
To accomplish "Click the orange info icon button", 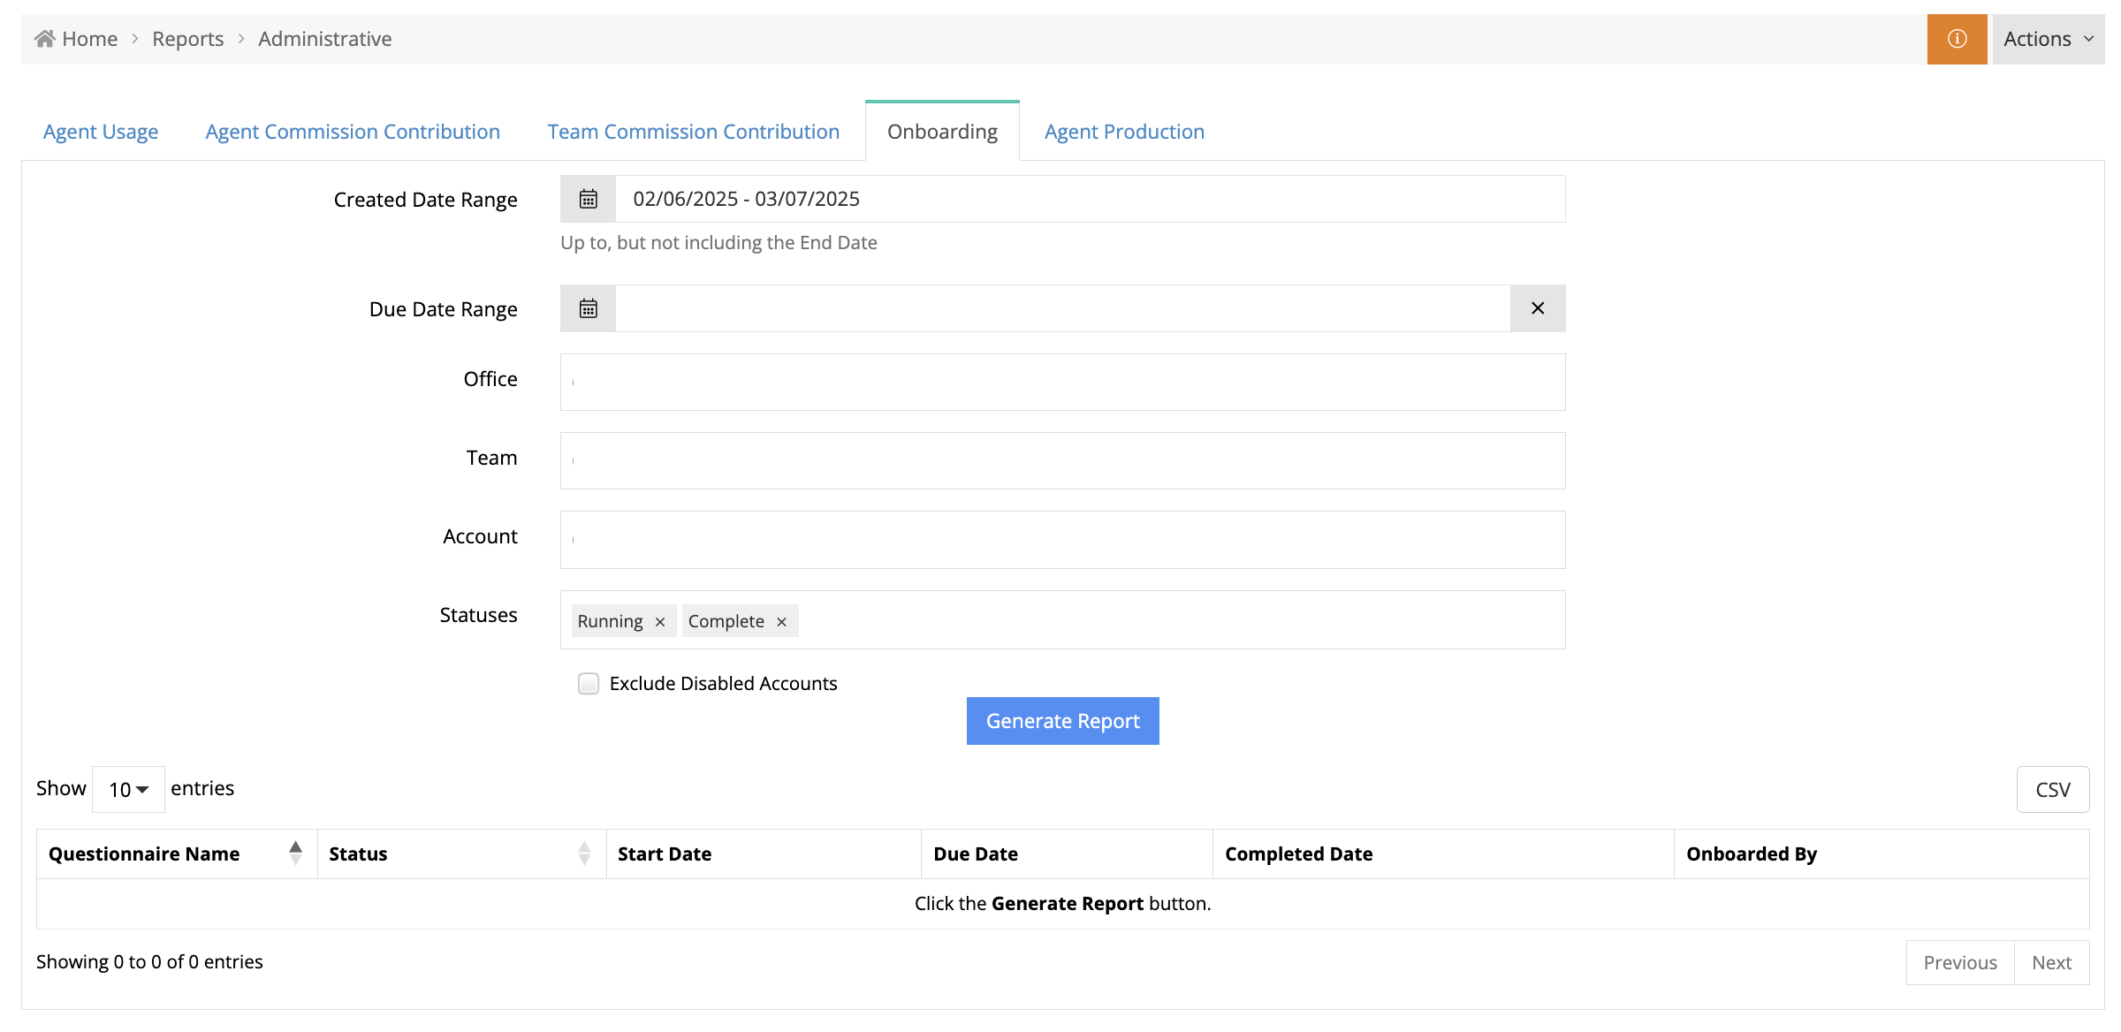I will pos(1957,39).
